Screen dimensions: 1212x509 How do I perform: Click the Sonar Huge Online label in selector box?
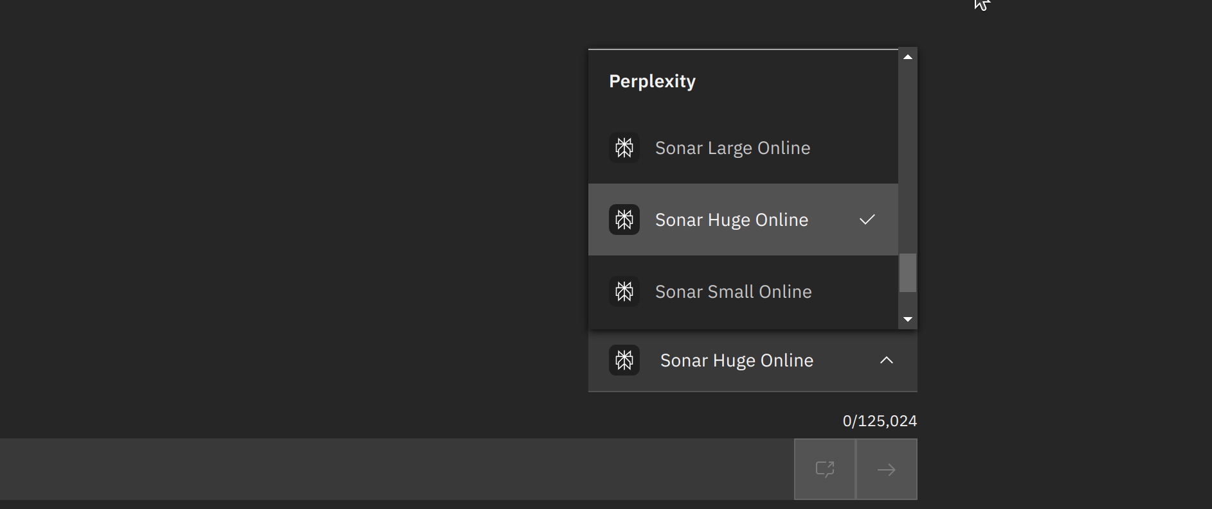736,360
